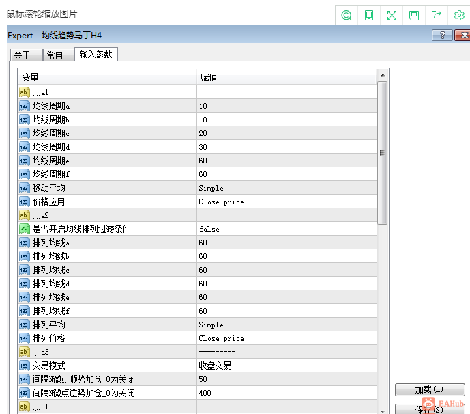Select 间隔N微点顺势加仓_0为关闭 variable name

84,379
